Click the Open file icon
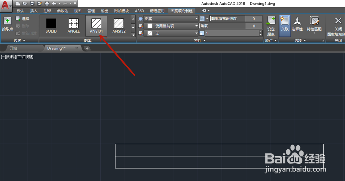This screenshot has width=345, height=181. pos(25,3)
